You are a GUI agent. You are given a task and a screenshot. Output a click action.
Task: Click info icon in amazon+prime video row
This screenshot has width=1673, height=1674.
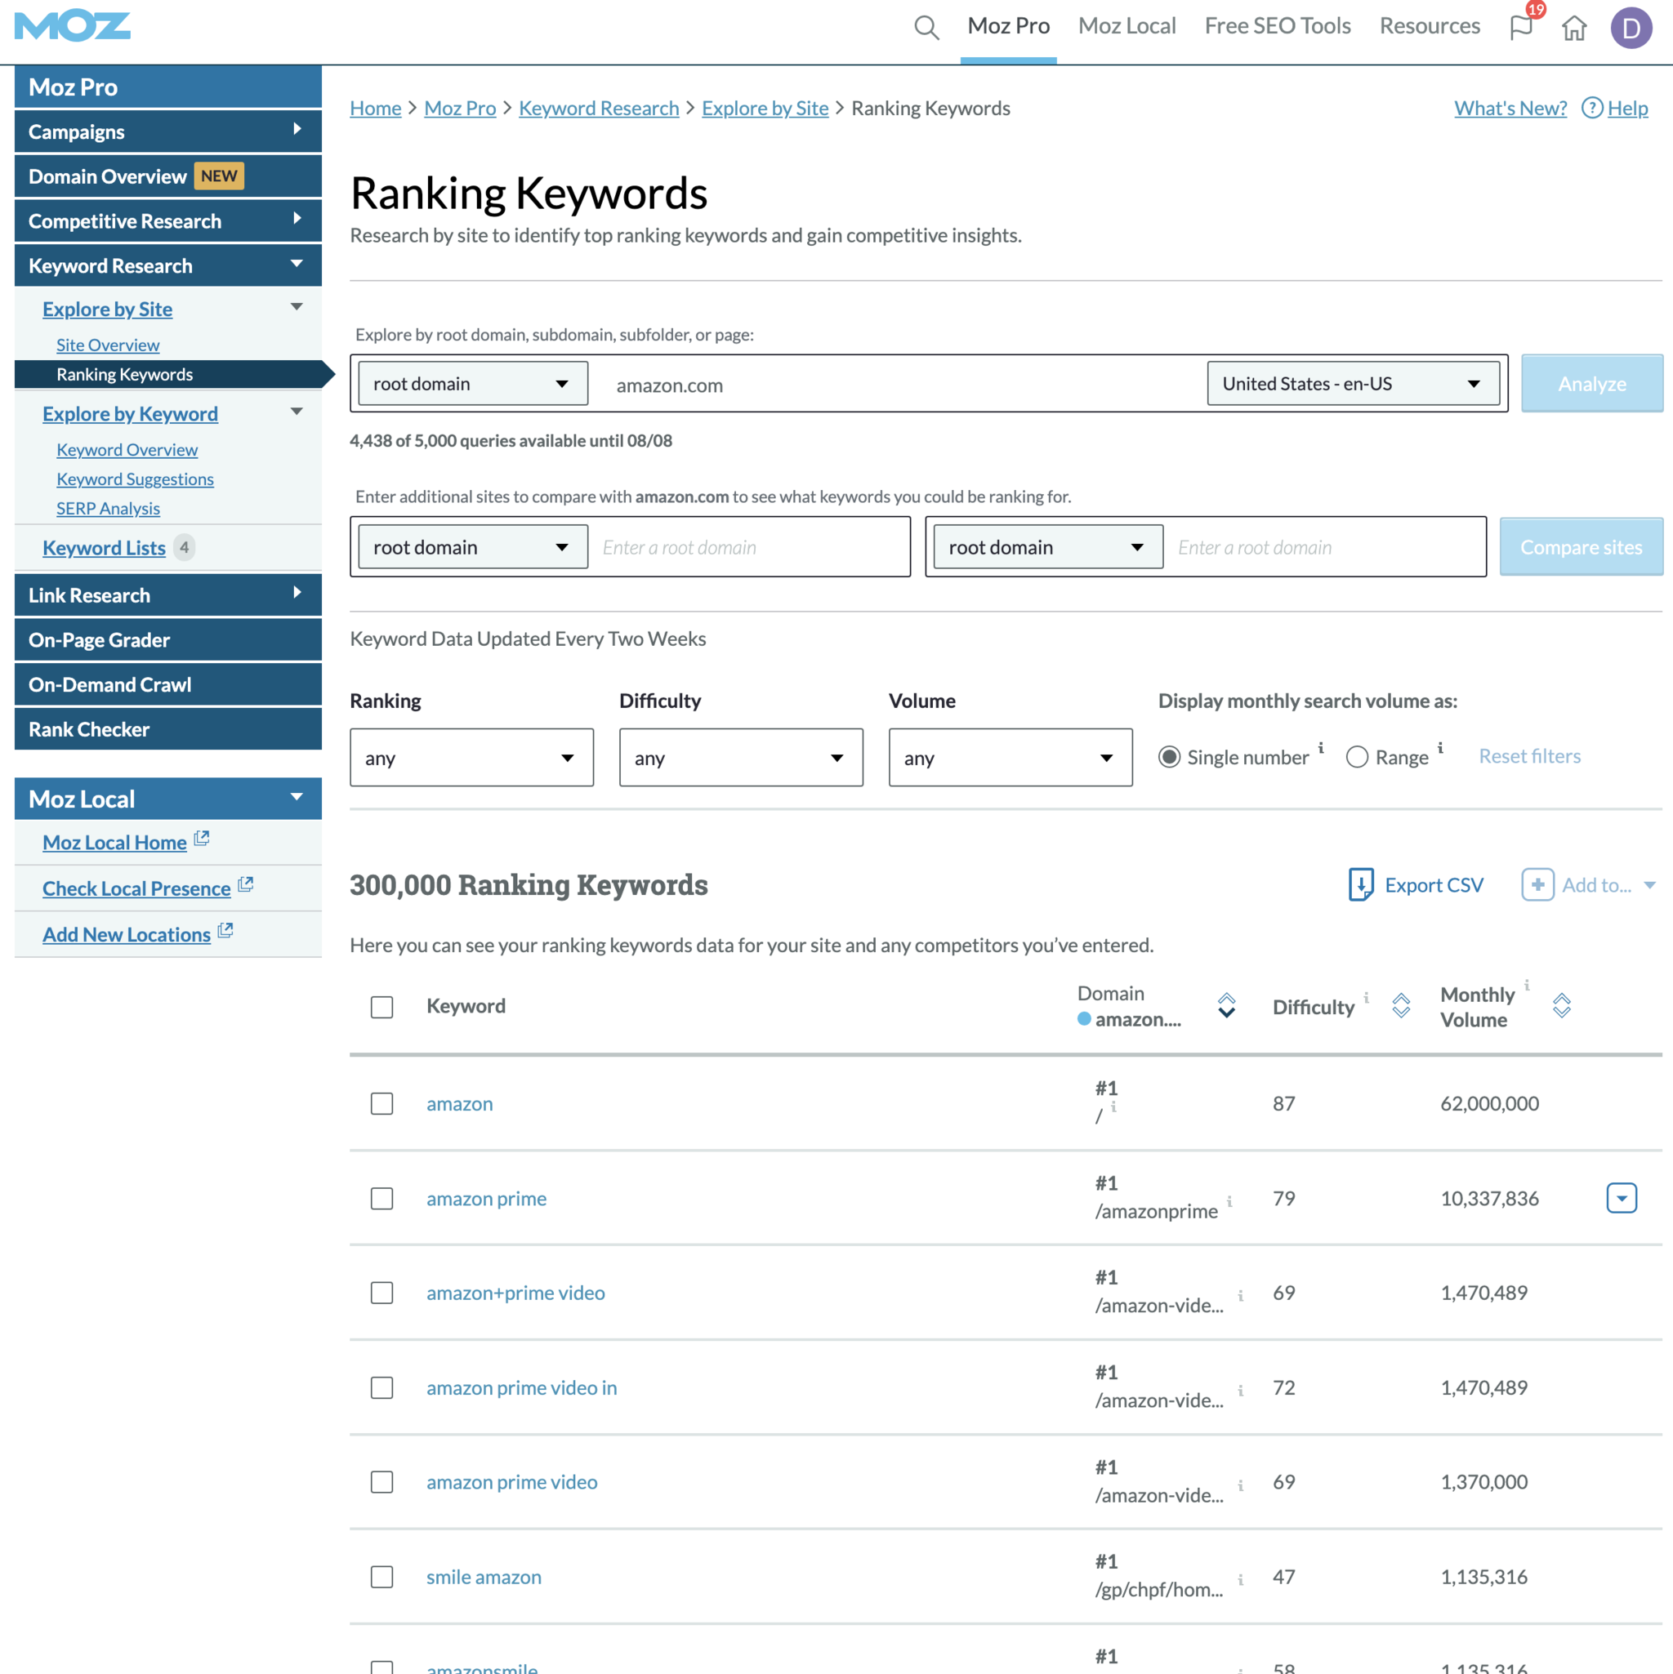(1240, 1296)
